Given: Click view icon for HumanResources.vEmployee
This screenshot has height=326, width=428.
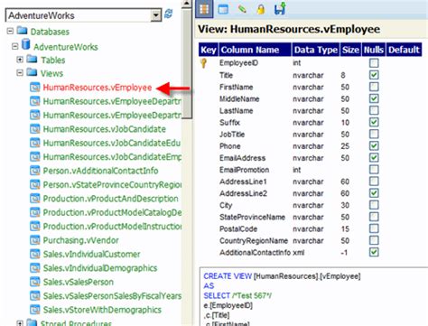Looking at the screenshot, I should pyautogui.click(x=35, y=88).
